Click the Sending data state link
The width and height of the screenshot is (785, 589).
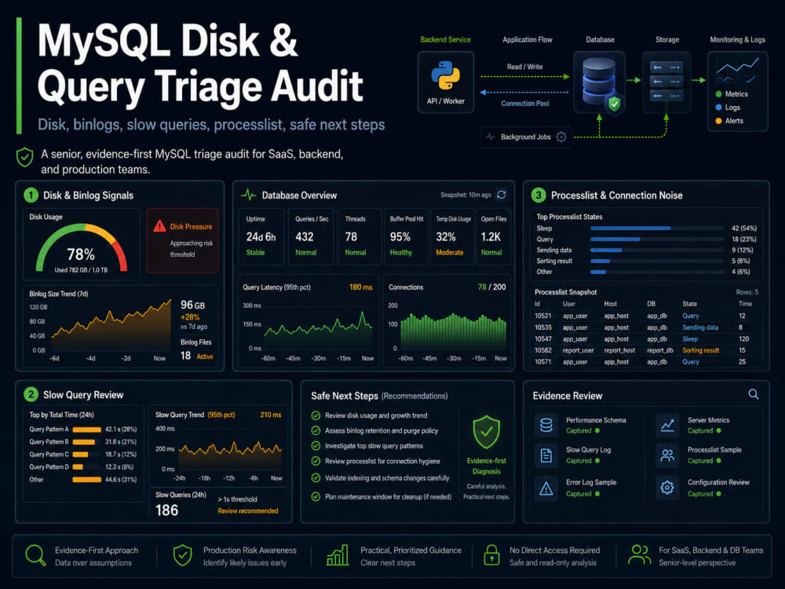[700, 327]
